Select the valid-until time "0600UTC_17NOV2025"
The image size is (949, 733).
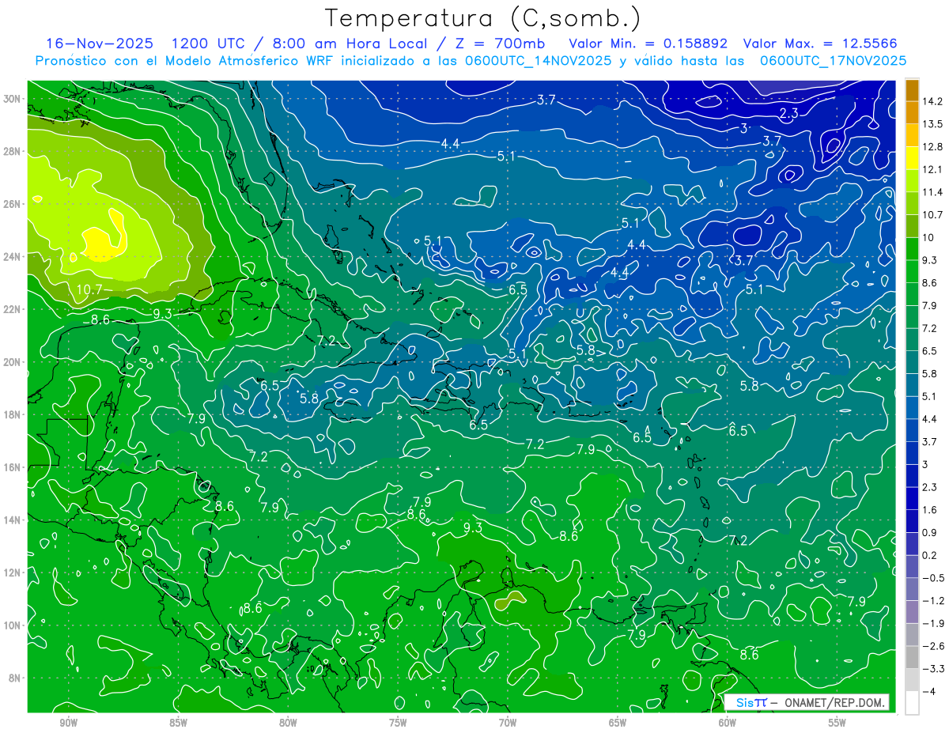coord(833,61)
